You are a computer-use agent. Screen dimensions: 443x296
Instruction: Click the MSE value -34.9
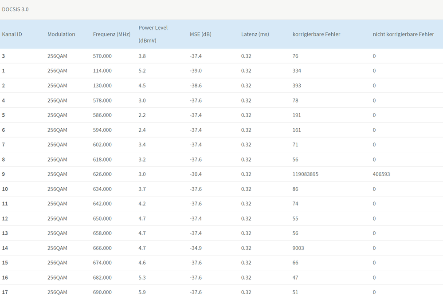196,248
